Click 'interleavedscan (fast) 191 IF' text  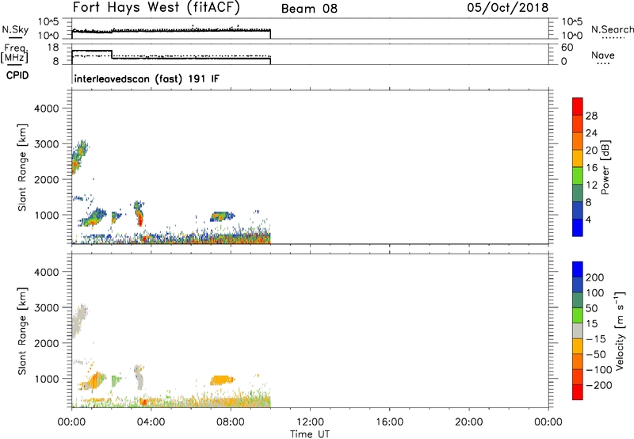click(147, 78)
